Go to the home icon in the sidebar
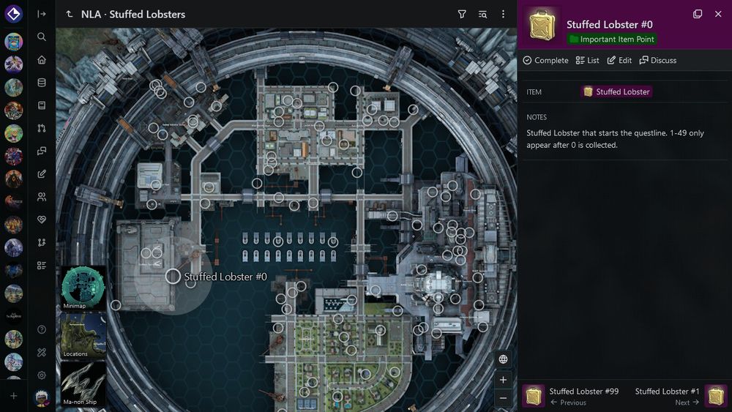This screenshot has width=732, height=412. tap(42, 60)
